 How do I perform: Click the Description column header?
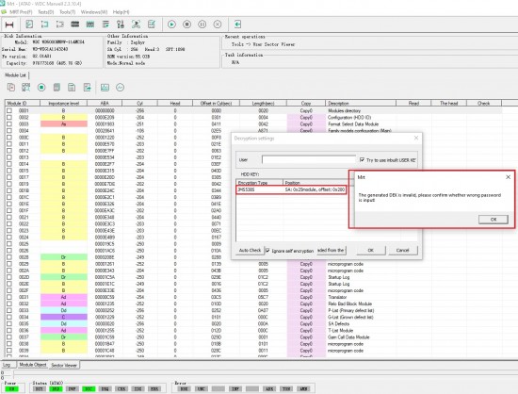point(361,103)
